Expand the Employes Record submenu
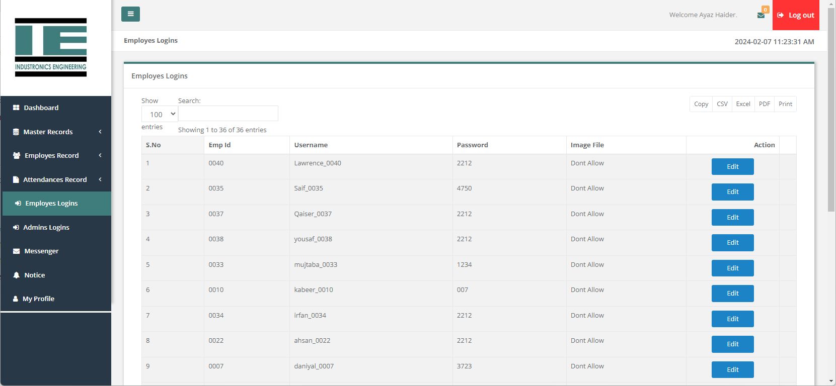The height and width of the screenshot is (386, 836). pyautogui.click(x=55, y=155)
